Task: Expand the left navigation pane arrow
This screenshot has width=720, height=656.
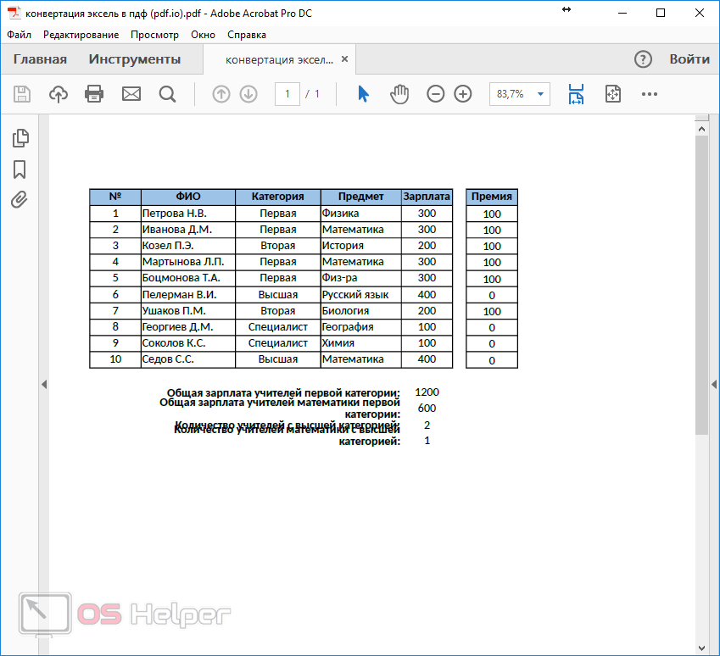Action: 43,385
